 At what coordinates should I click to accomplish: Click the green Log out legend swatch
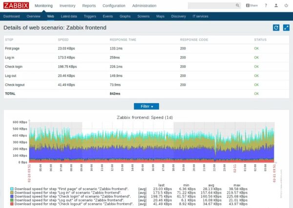(12, 200)
